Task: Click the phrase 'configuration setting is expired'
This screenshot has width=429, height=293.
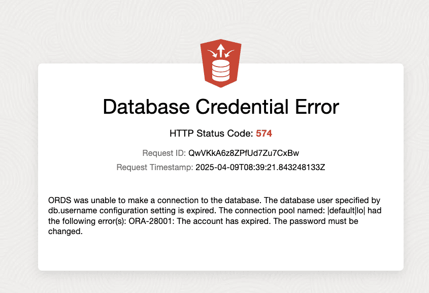Action: [155, 211]
